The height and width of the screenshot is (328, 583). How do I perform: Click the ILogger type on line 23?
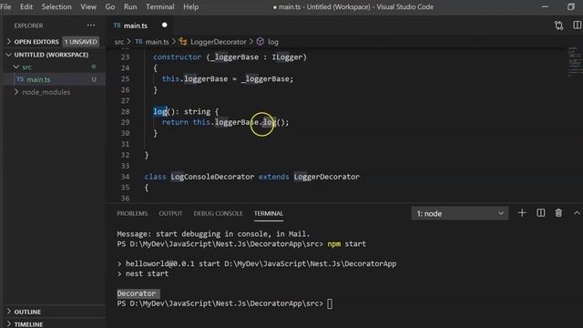click(287, 57)
